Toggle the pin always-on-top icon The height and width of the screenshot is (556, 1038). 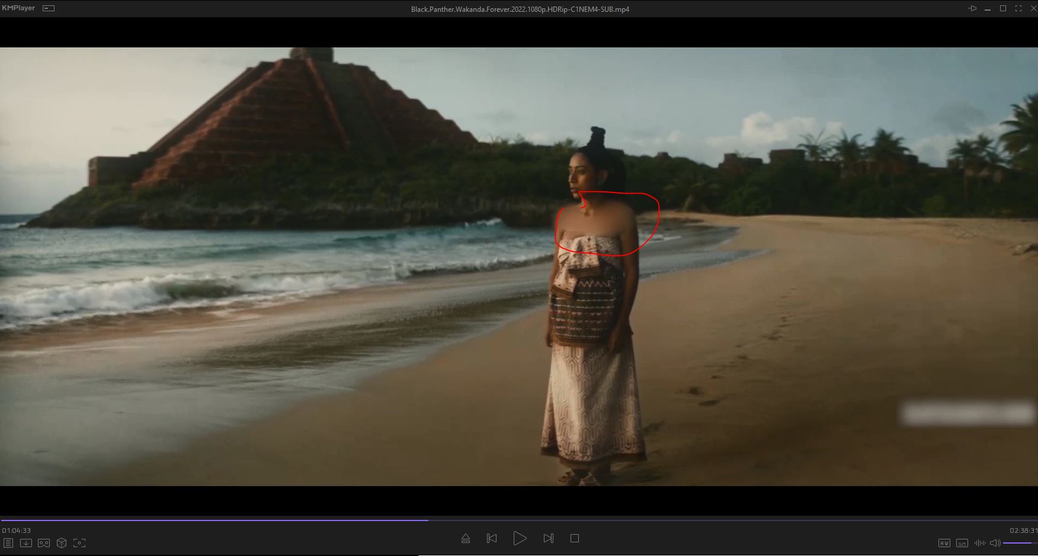[972, 8]
